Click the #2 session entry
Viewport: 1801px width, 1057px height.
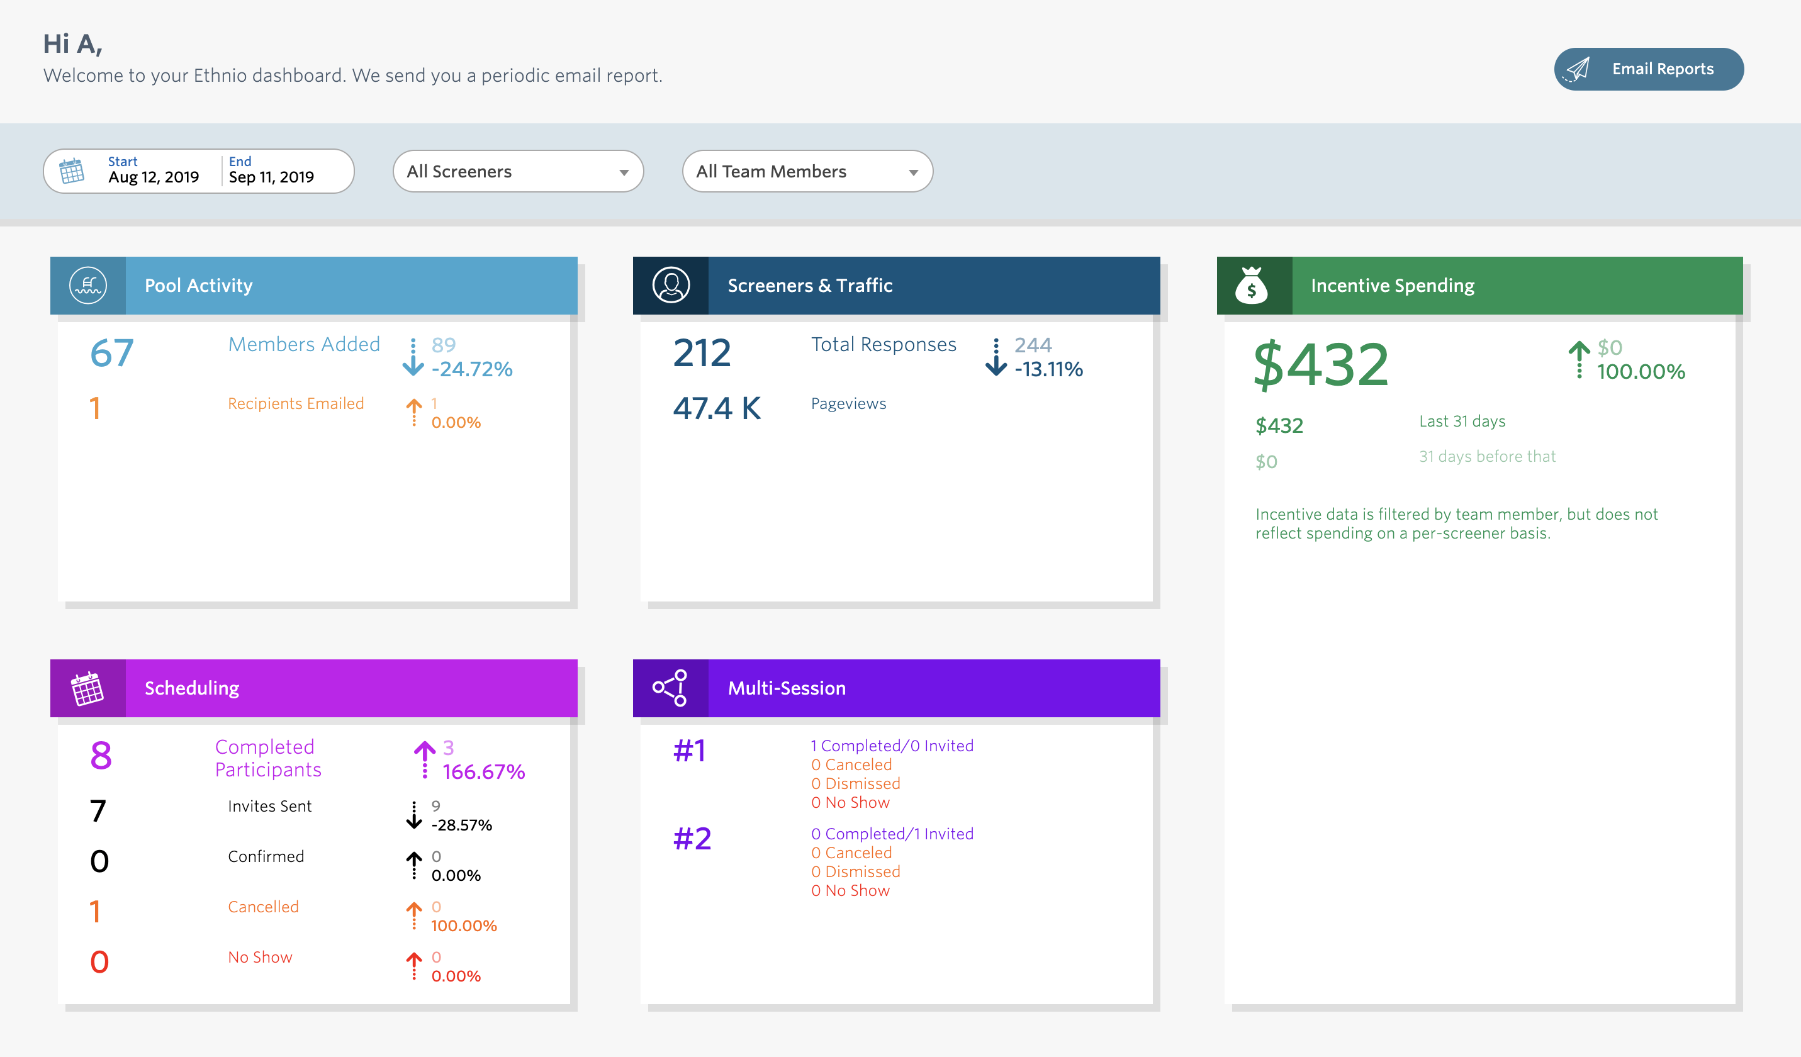[x=692, y=838]
